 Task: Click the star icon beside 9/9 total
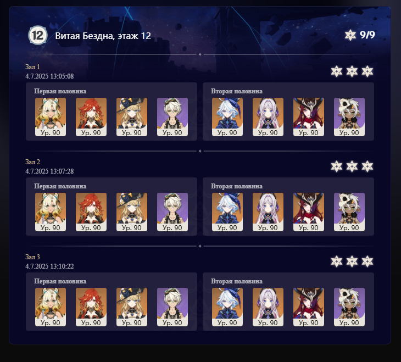point(350,35)
